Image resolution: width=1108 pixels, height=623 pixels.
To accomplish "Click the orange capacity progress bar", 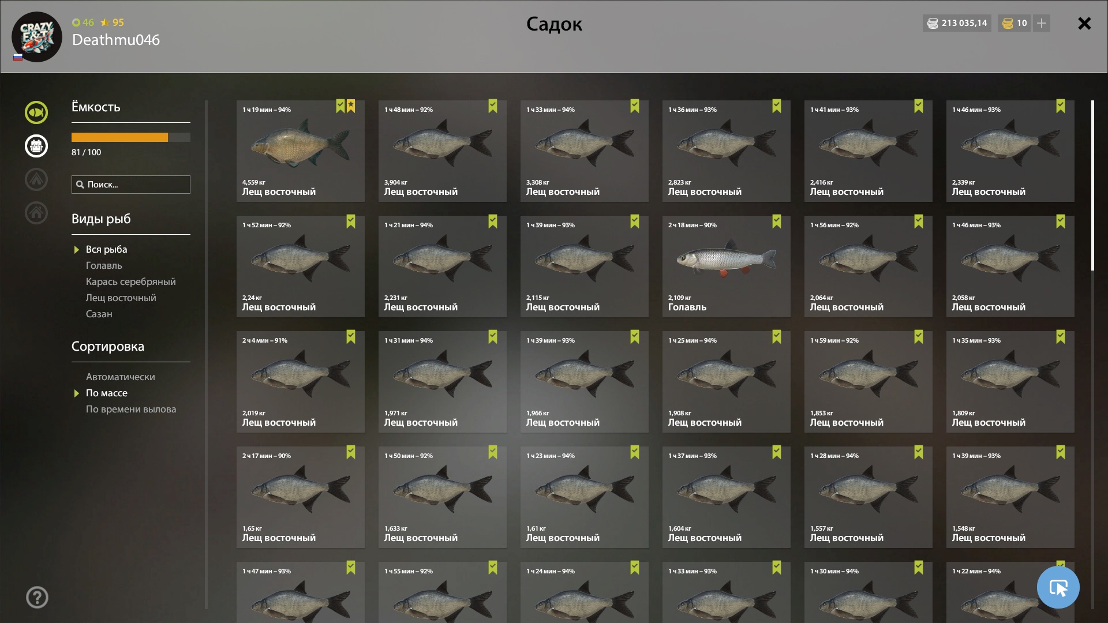I will click(x=131, y=137).
